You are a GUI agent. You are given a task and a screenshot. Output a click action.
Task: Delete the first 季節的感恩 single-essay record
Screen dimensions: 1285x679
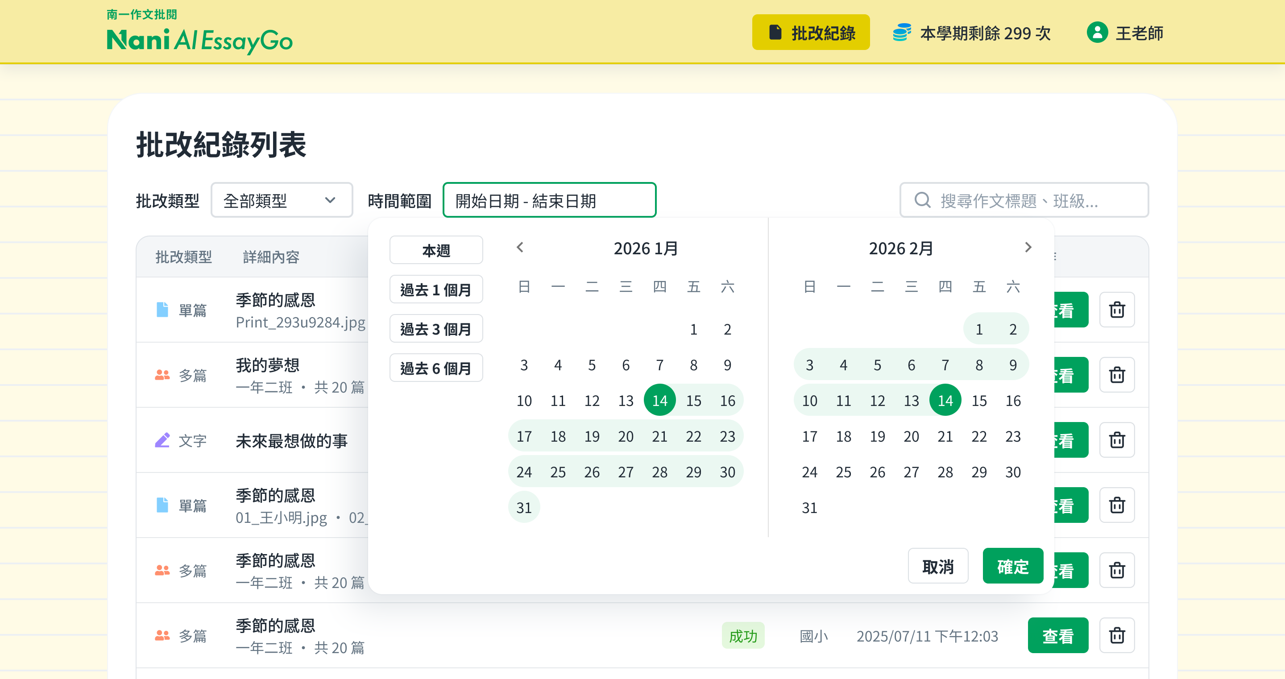1116,310
